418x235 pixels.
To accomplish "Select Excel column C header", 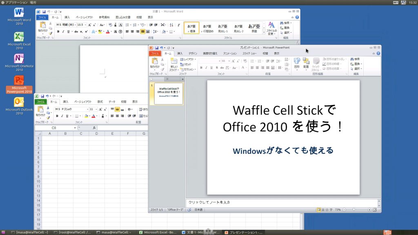I will point(81,134).
